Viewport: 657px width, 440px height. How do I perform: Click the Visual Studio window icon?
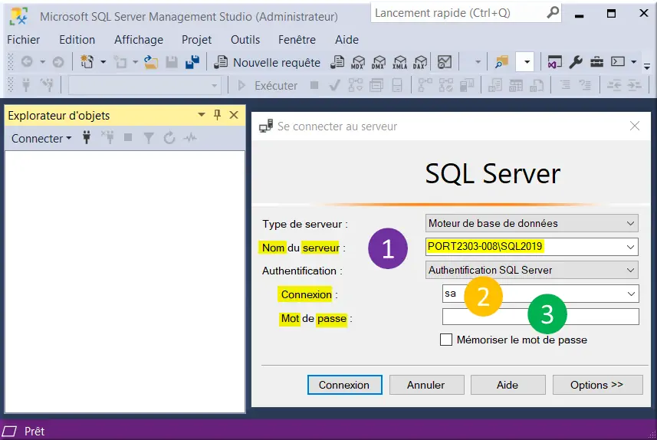(555, 62)
